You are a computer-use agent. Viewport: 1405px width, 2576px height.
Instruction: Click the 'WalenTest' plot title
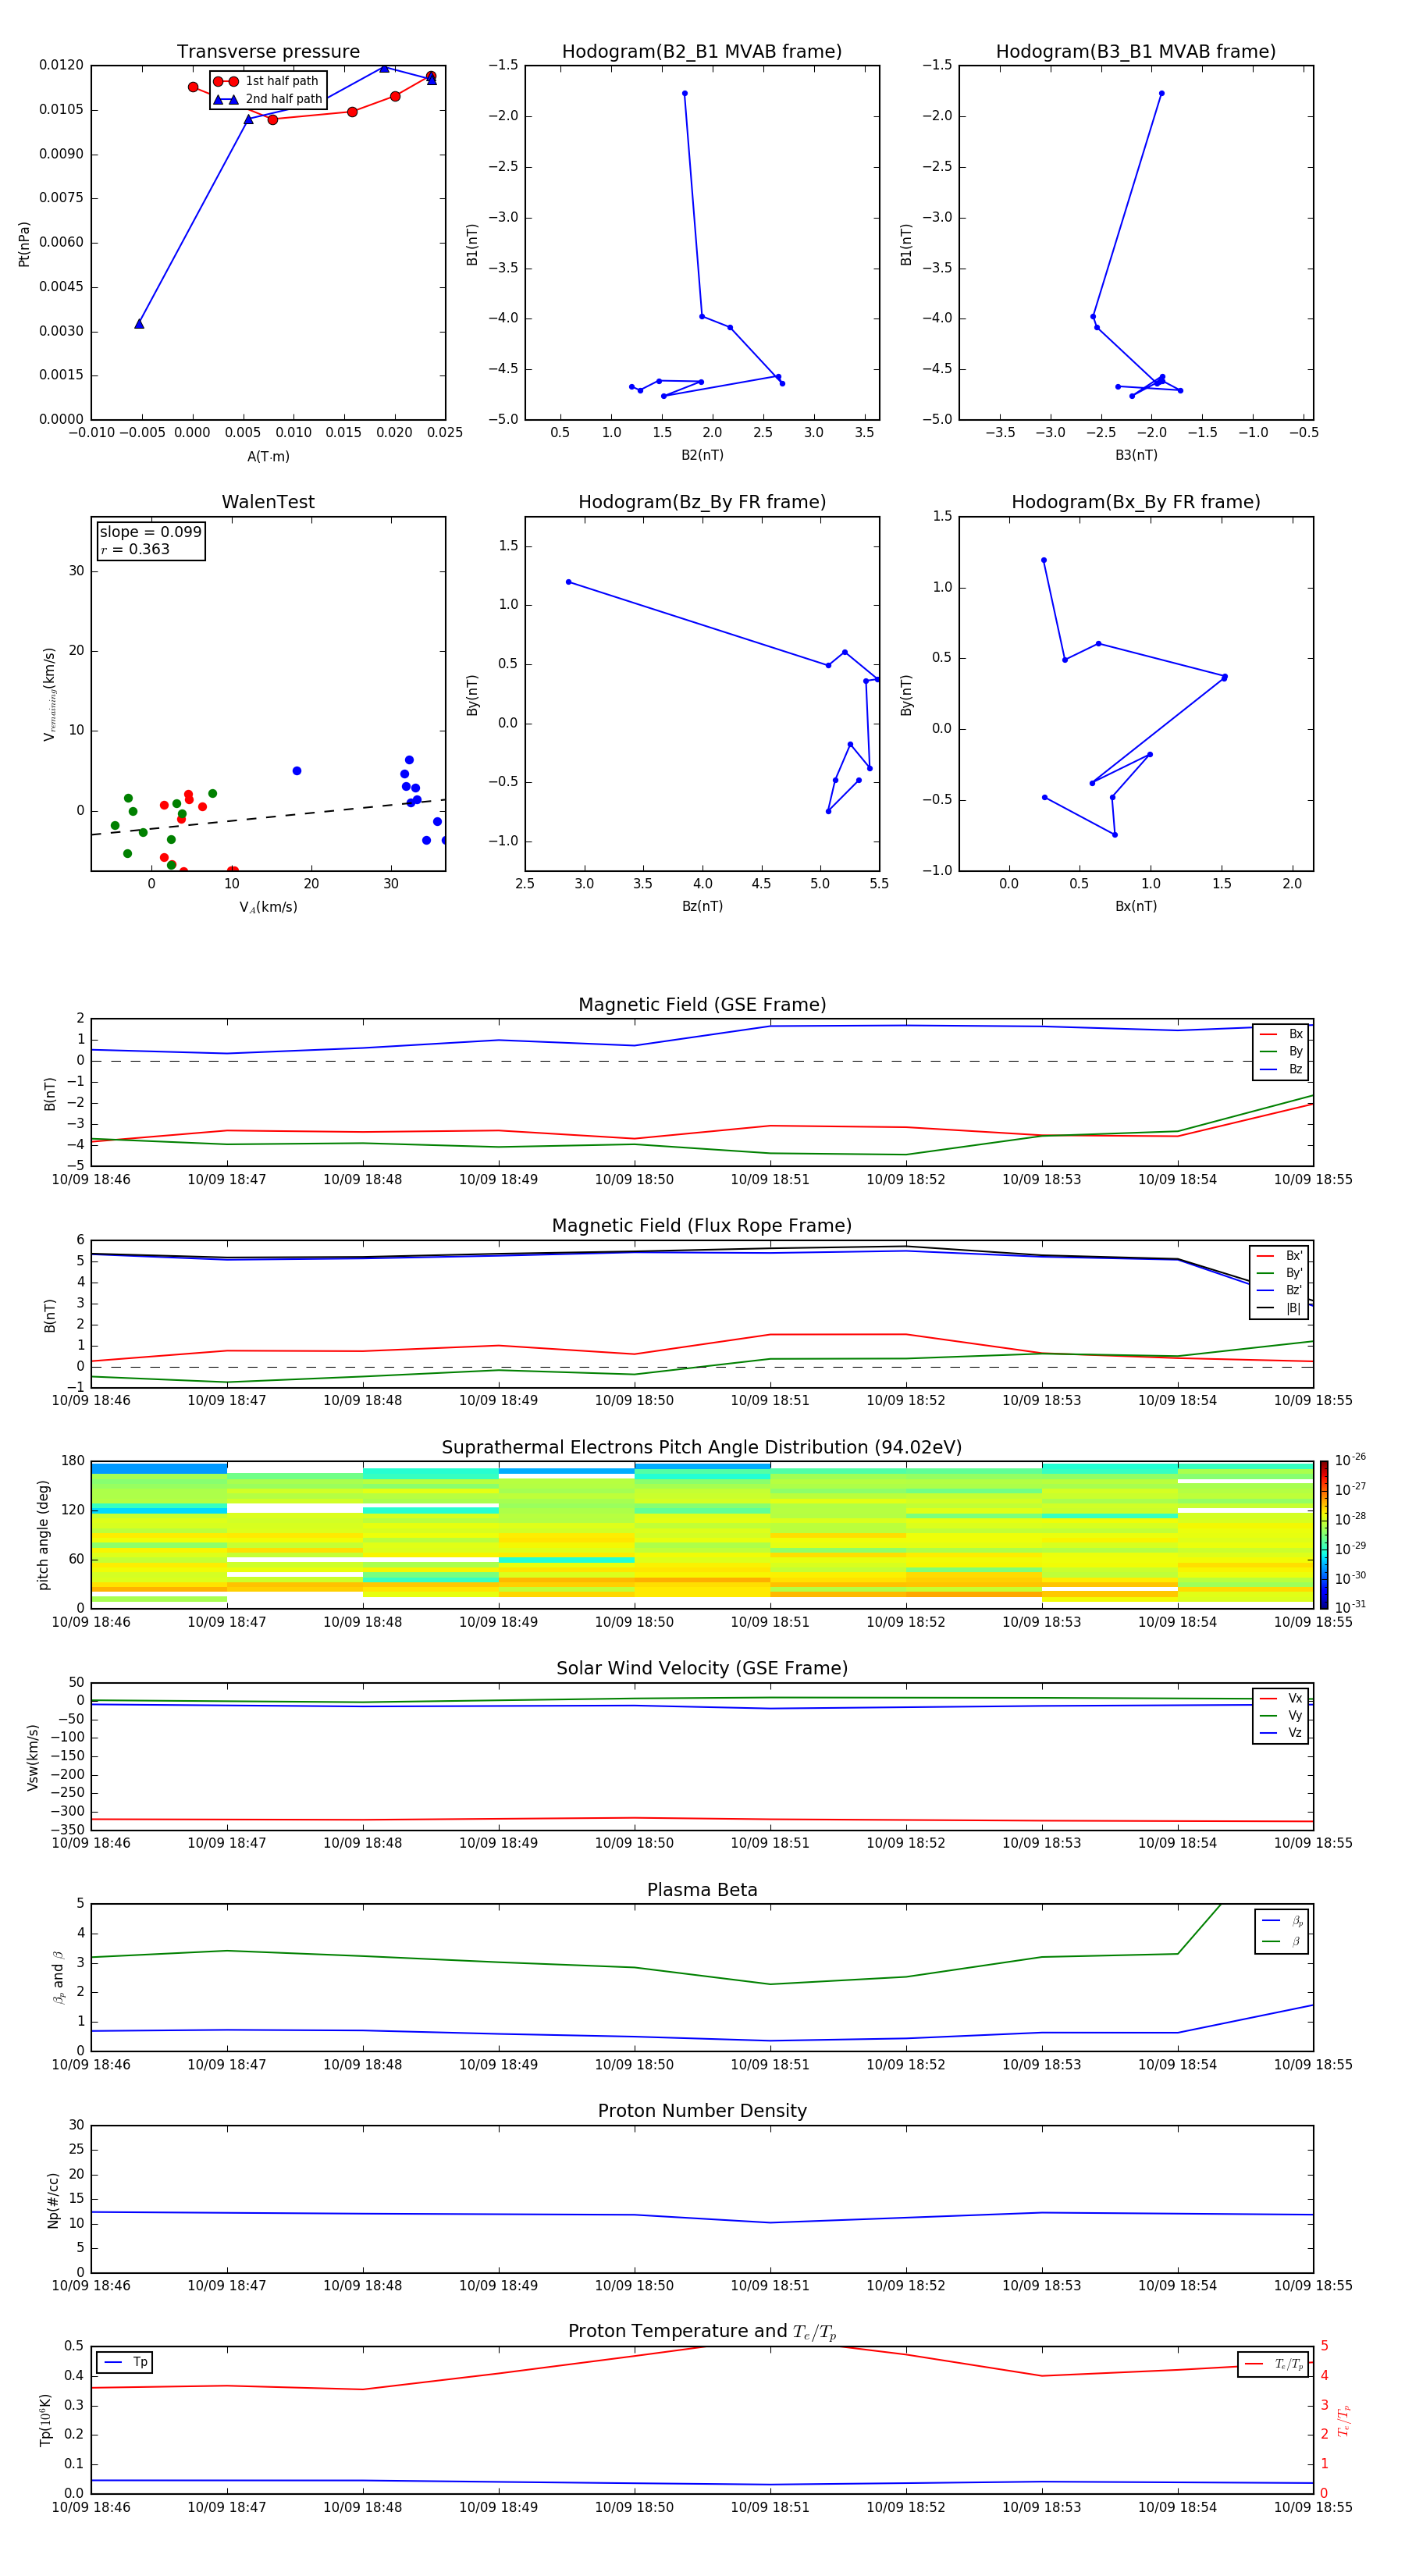point(268,502)
